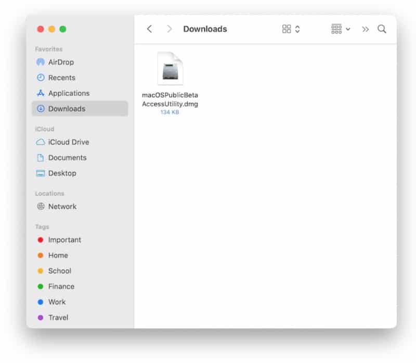
Task: Select Recents in the sidebar
Action: pyautogui.click(x=61, y=78)
